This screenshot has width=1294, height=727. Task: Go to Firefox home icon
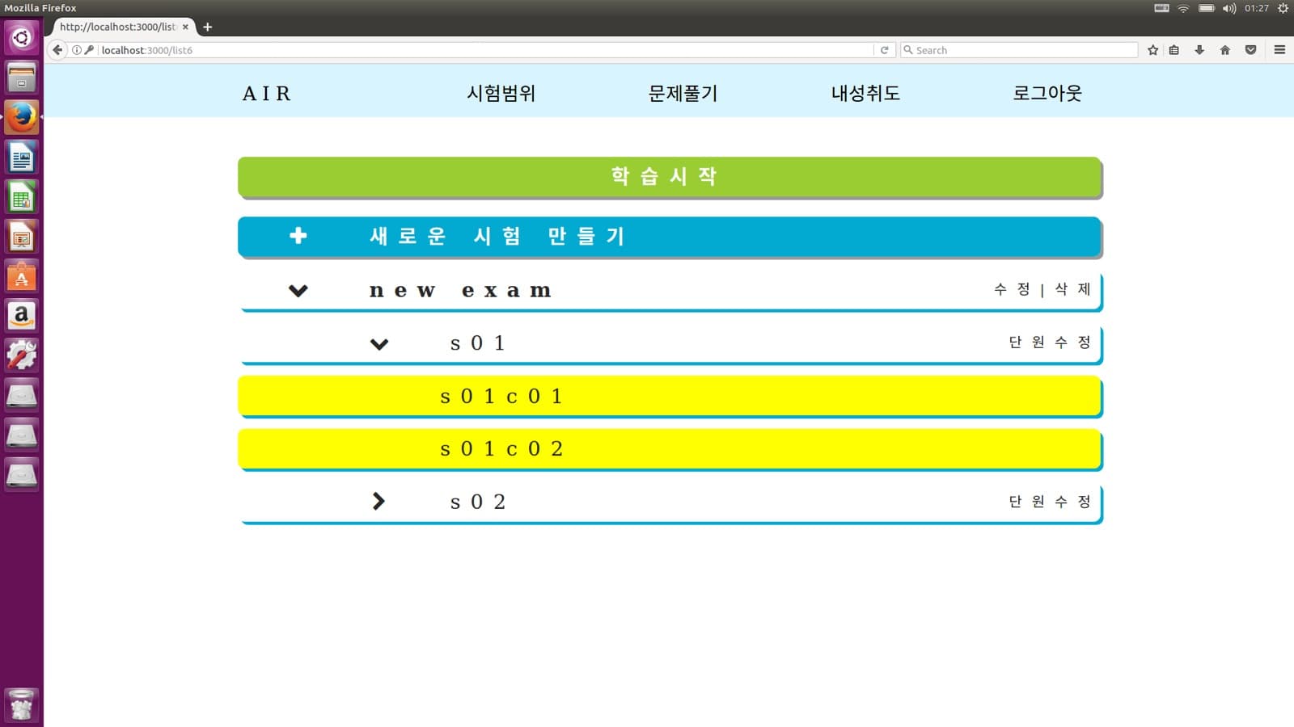(x=1225, y=50)
